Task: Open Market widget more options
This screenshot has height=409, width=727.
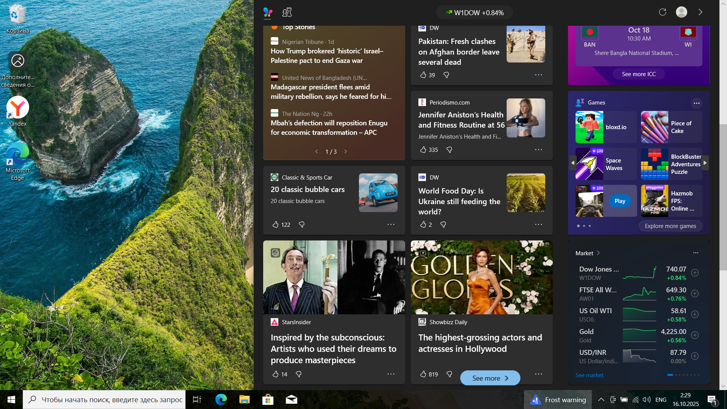Action: click(x=696, y=253)
